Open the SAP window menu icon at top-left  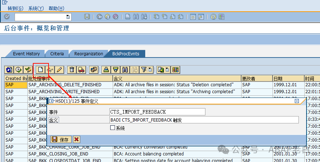pos(5,2)
